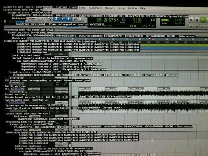Stop playback with the Stop button
The height and width of the screenshot is (156, 208).
(197, 20)
